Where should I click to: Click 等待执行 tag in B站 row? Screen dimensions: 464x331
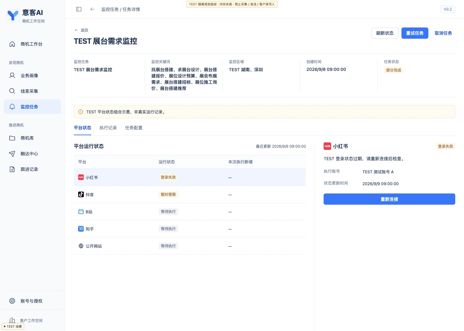(x=168, y=212)
